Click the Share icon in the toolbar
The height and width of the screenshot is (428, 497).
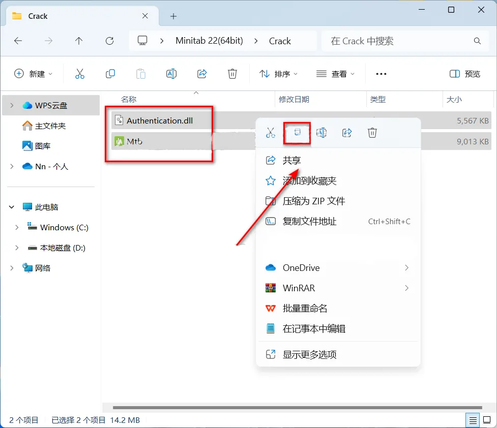click(x=202, y=74)
